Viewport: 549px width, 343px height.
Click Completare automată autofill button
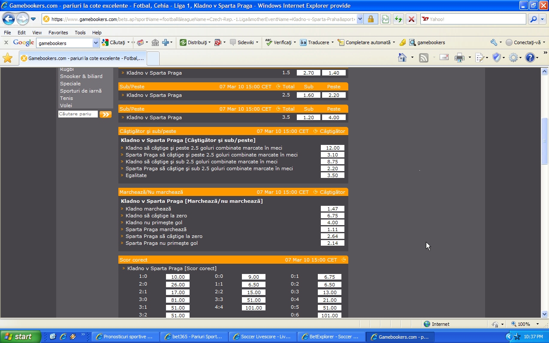(366, 42)
